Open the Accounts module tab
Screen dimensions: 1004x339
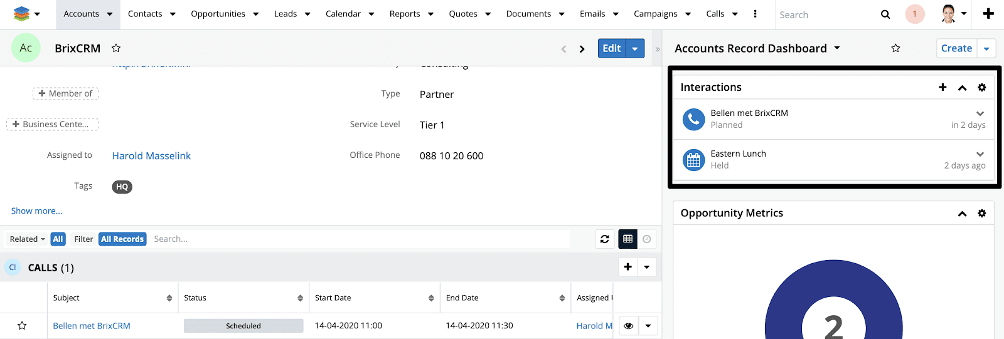[82, 14]
